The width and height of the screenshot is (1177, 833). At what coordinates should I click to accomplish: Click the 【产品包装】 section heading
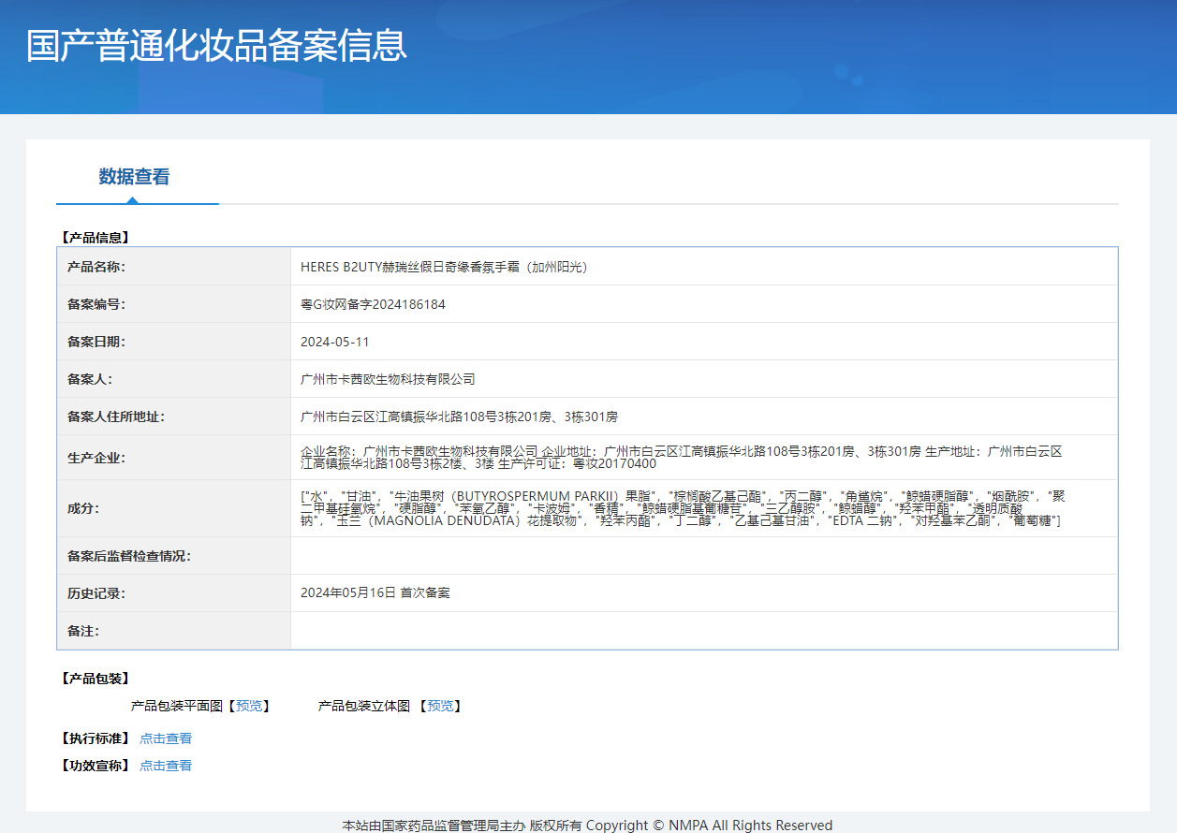(x=94, y=679)
